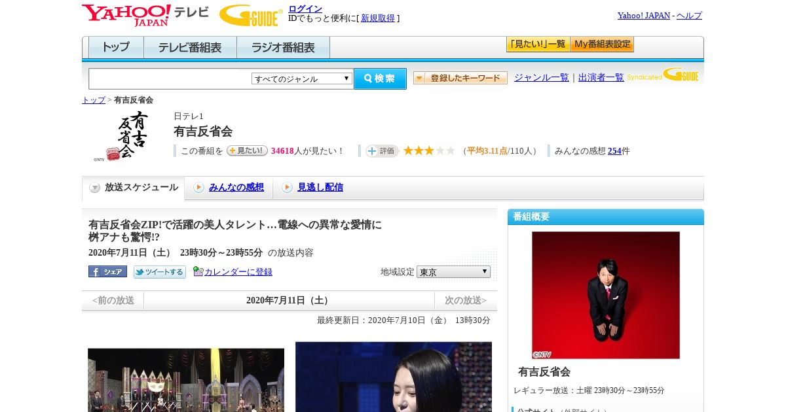Click the 新規取得 link
The width and height of the screenshot is (786, 412).
tap(378, 18)
